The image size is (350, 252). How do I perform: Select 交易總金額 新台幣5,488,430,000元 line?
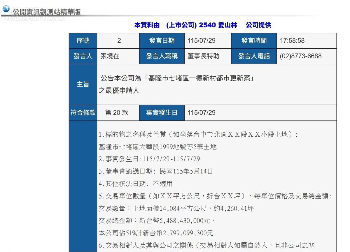coord(157,221)
